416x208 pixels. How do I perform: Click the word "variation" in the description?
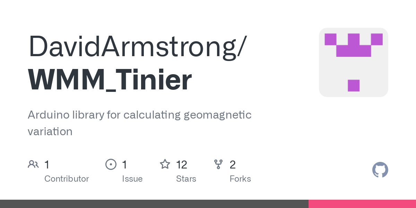coord(50,131)
